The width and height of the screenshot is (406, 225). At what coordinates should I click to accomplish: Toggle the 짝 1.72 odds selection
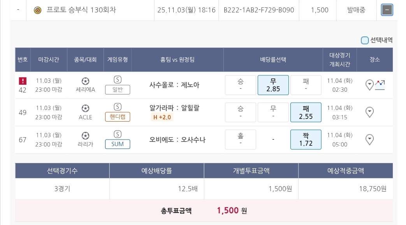[x=306, y=140]
